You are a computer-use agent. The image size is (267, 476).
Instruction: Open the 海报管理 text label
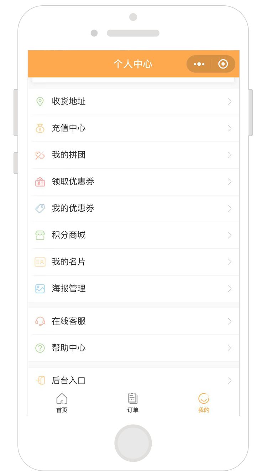tap(69, 289)
